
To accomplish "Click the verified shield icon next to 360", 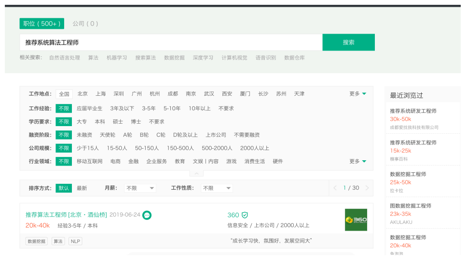I will [x=245, y=215].
